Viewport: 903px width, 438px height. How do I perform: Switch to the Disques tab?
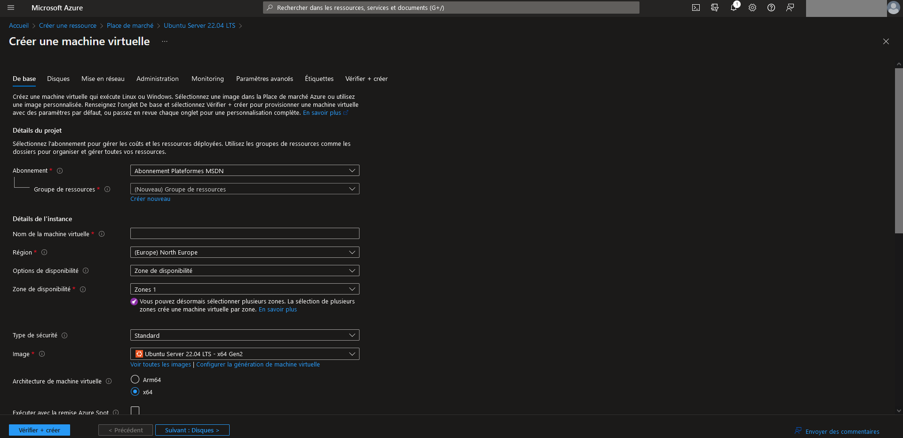[x=58, y=79]
